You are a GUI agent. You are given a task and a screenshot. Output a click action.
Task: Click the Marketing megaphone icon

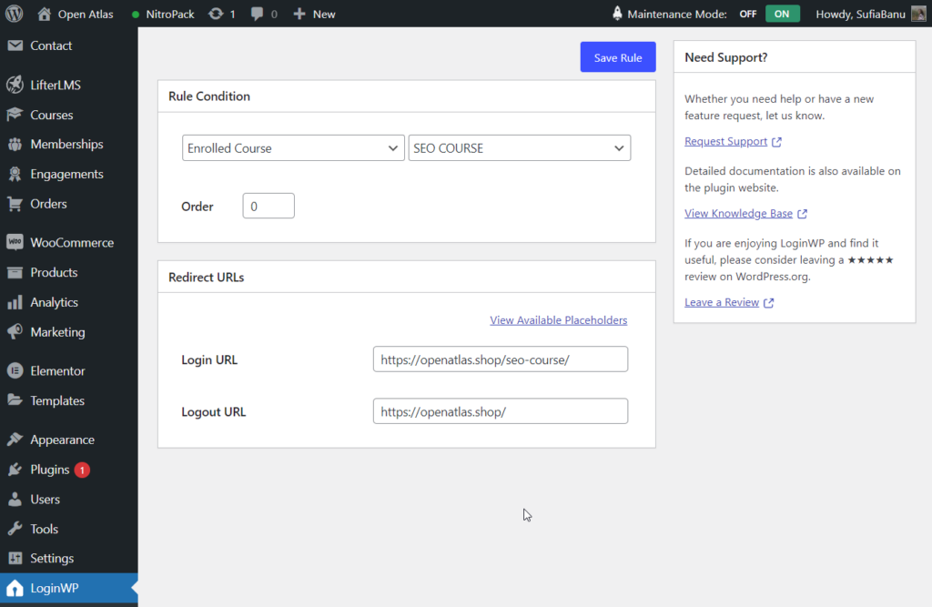click(15, 332)
